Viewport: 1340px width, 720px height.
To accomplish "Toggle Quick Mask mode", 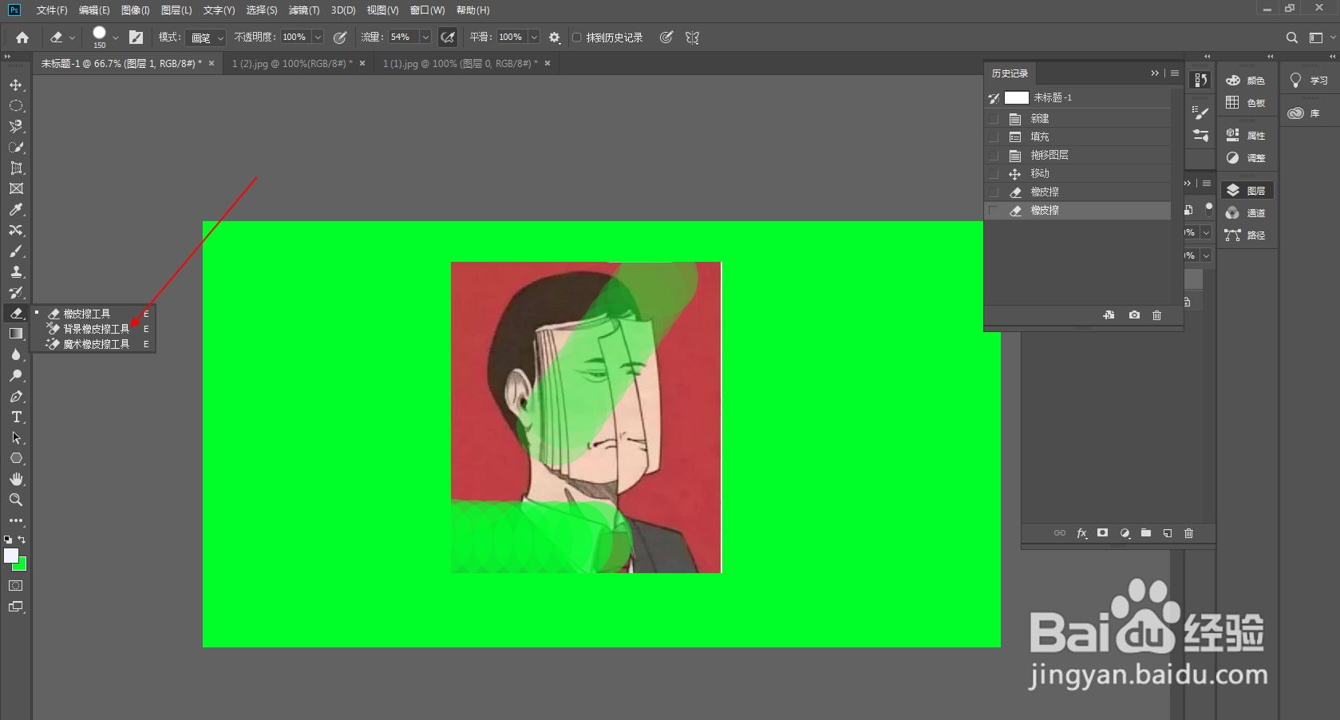I will click(x=16, y=586).
